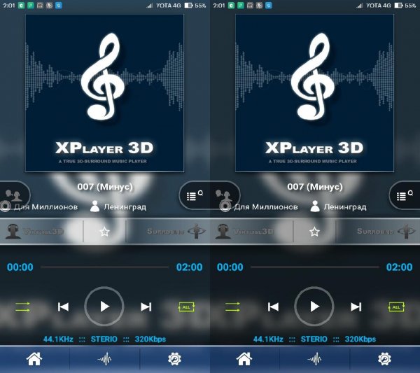Toggle repeat ALL icon in right player
Screen dimensions: 420x373
(396, 307)
